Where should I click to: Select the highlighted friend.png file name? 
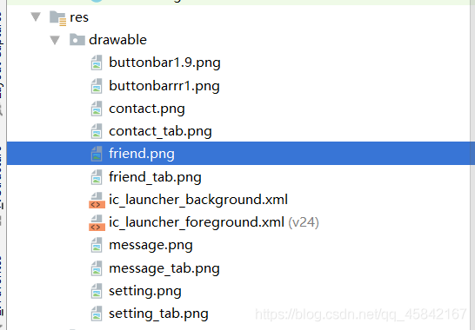[x=142, y=154]
